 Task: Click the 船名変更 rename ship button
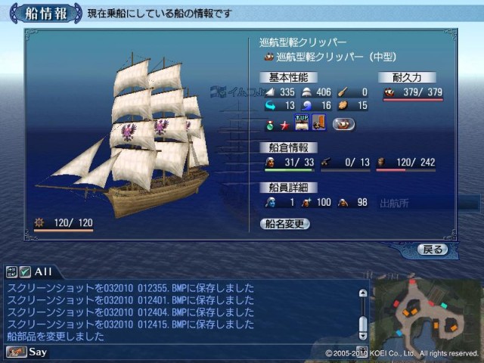point(284,224)
